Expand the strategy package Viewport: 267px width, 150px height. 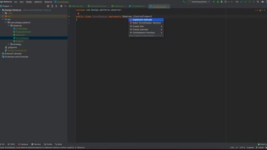tap(8, 44)
